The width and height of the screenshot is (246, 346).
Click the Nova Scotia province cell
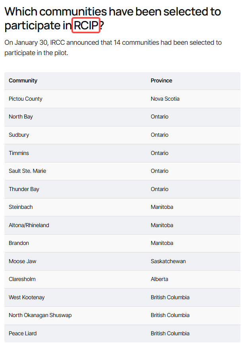(165, 99)
